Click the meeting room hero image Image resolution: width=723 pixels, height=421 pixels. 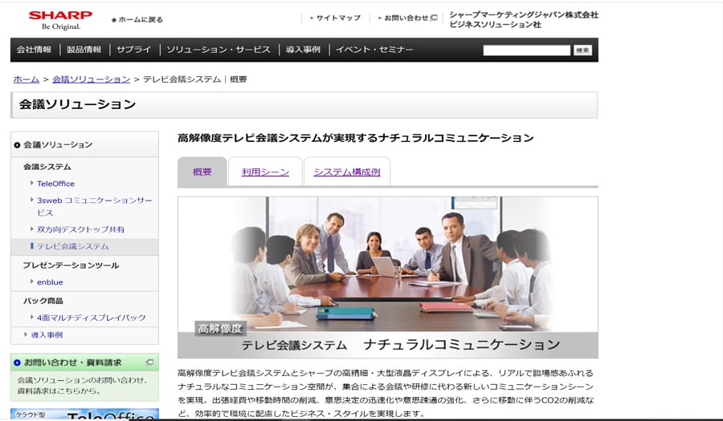click(x=388, y=277)
